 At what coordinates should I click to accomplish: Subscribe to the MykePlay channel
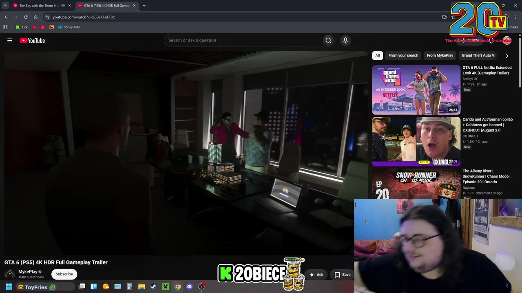point(64,274)
